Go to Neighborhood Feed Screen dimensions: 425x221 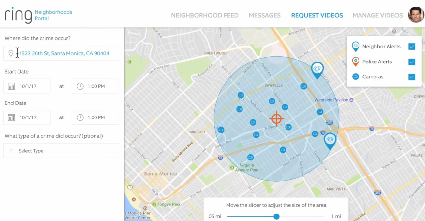pyautogui.click(x=205, y=15)
